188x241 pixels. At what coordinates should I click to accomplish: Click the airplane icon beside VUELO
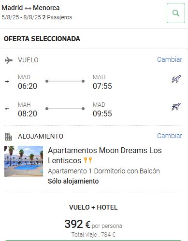coord(9,60)
